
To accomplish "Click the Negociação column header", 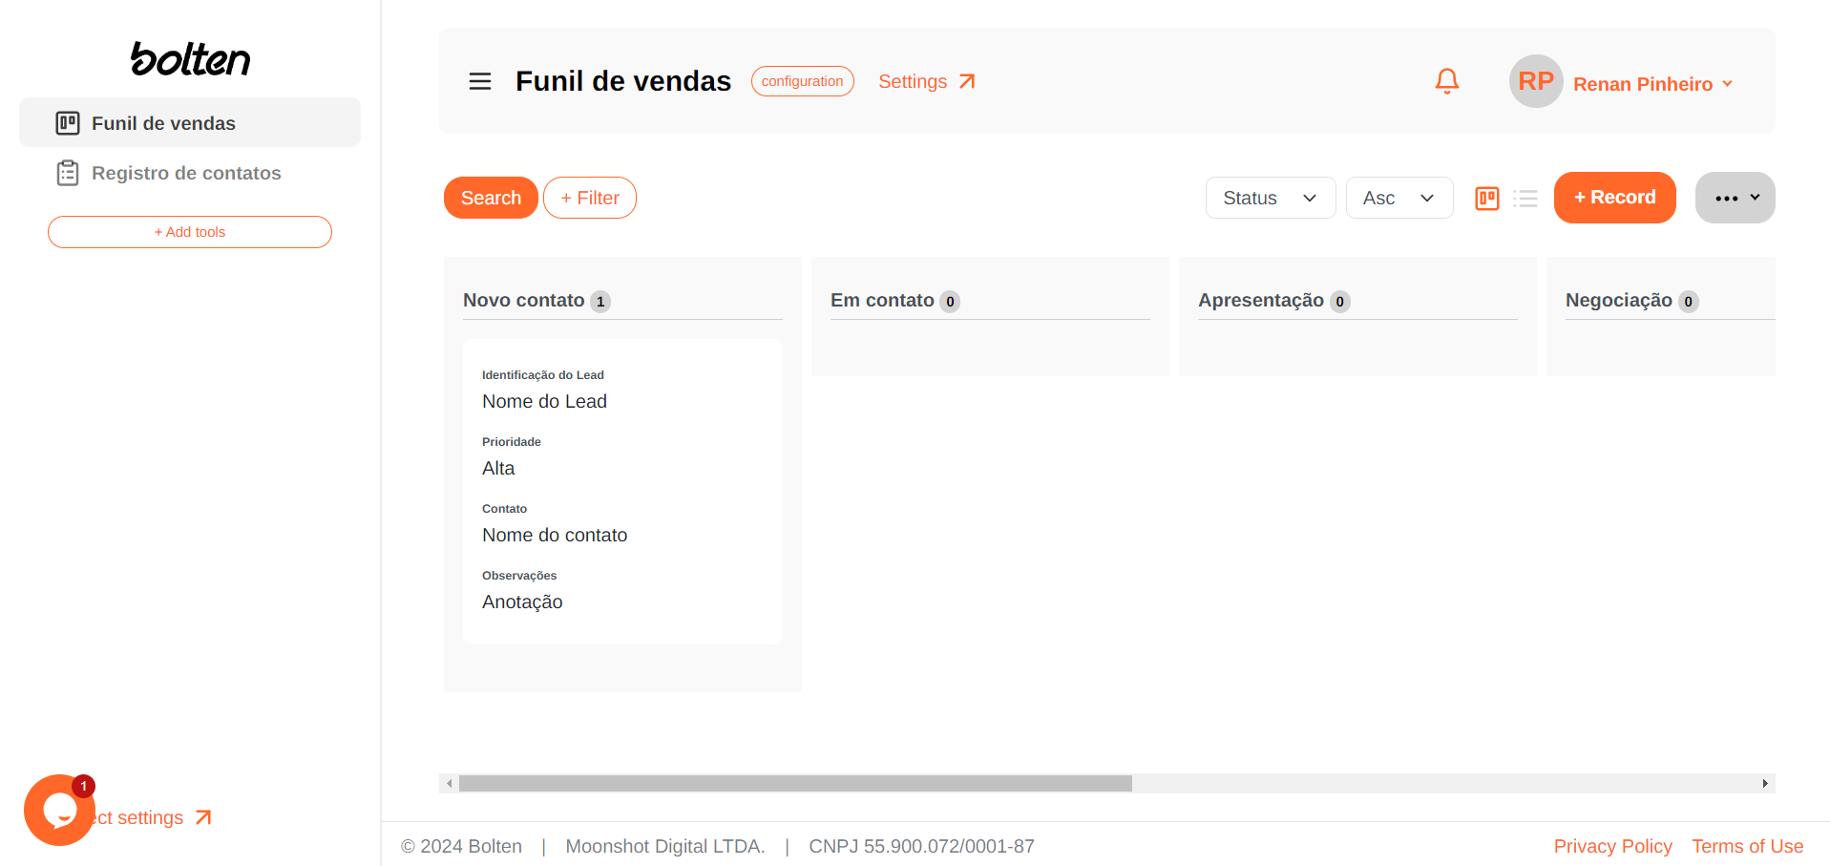I will coord(1619,300).
